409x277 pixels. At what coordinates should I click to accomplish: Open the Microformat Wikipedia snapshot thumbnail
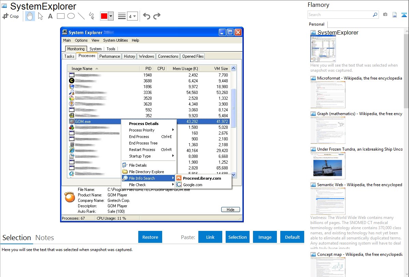pos(328,95)
